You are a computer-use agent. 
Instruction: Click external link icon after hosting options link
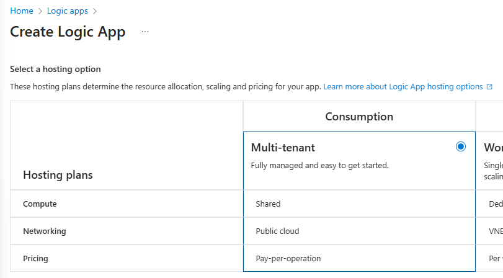[x=489, y=87]
